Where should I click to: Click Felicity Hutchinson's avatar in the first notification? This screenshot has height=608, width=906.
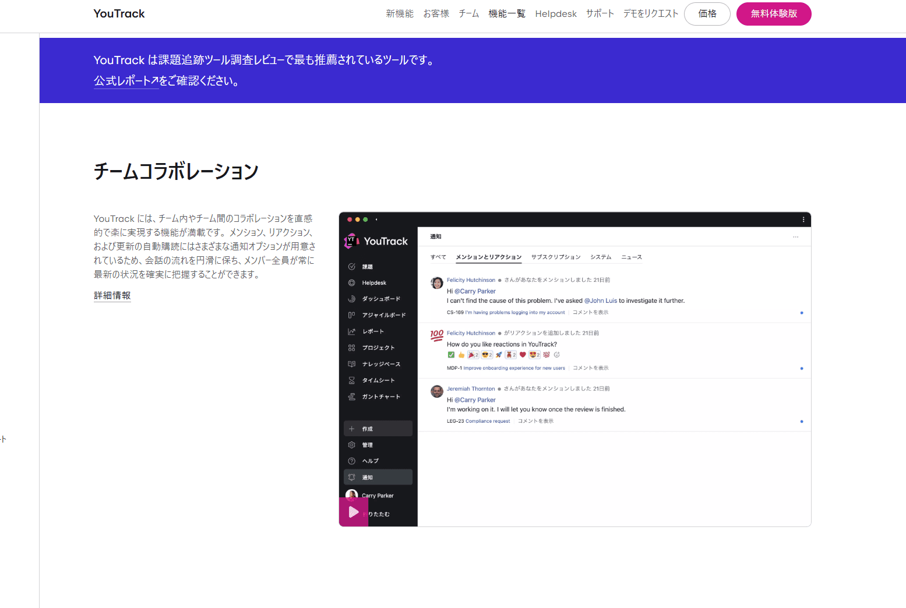437,283
